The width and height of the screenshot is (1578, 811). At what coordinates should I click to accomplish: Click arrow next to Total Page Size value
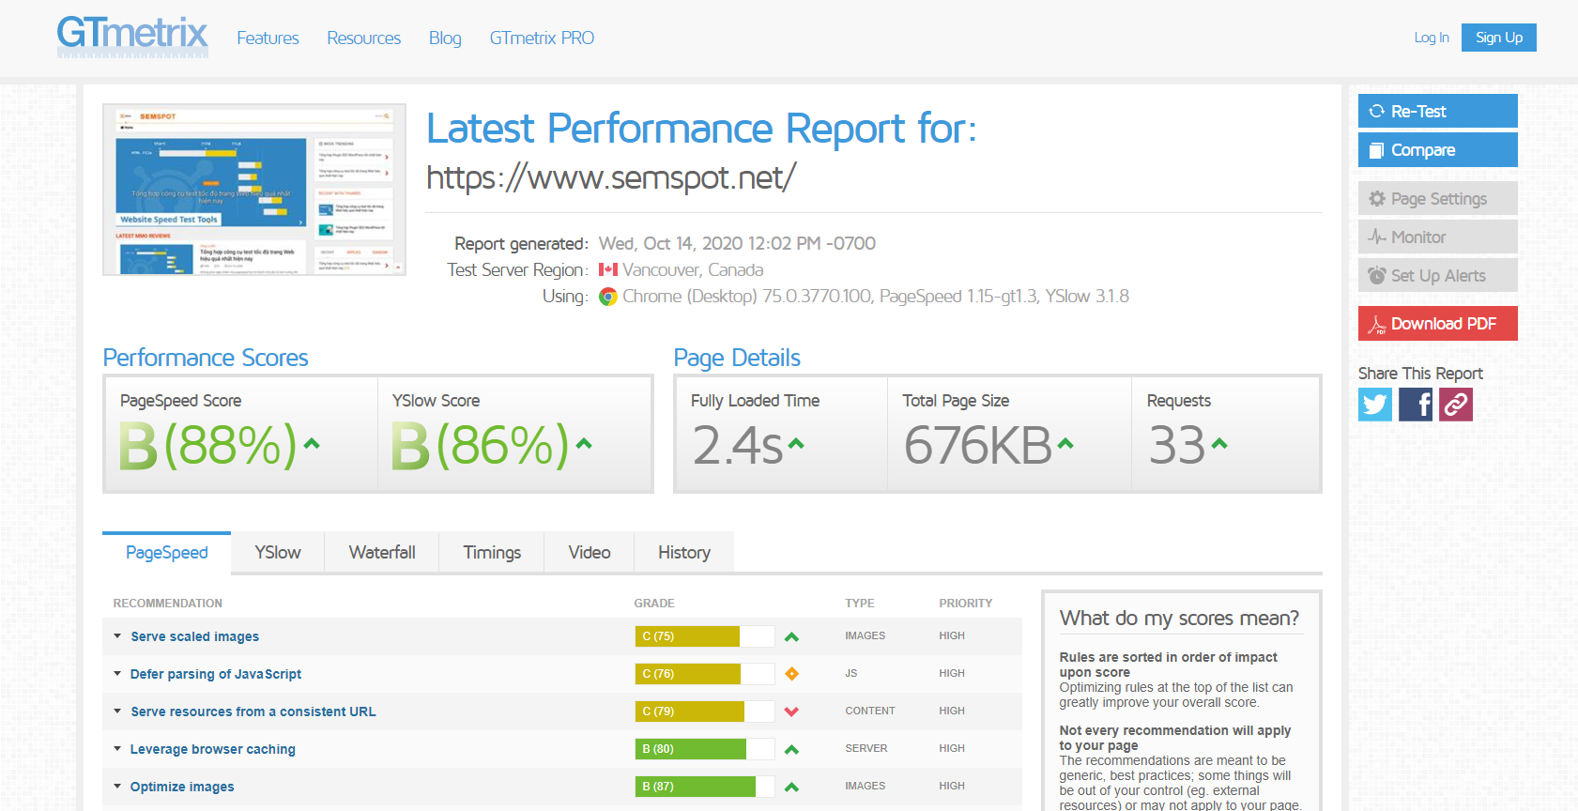pos(1065,444)
